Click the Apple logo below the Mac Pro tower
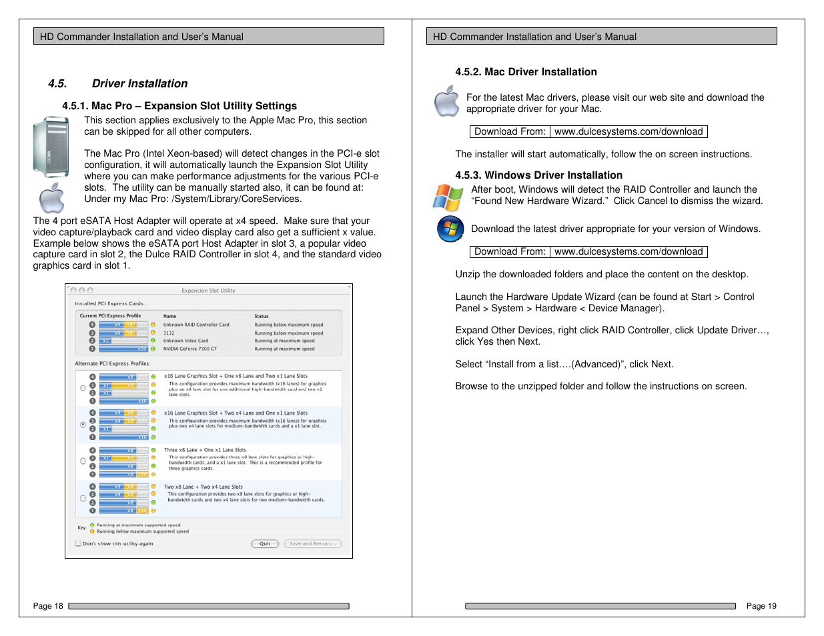Image resolution: width=824 pixels, height=636 pixels. point(52,198)
